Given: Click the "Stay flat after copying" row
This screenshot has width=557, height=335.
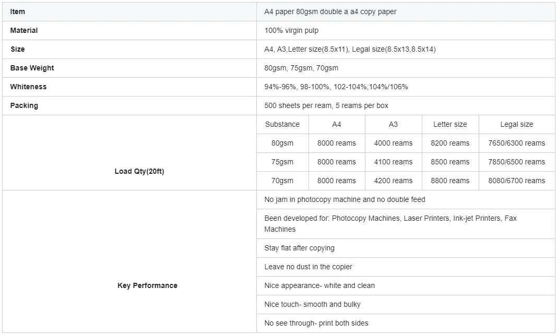Looking at the screenshot, I should point(299,248).
